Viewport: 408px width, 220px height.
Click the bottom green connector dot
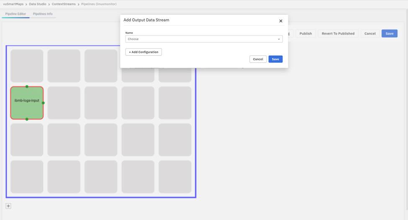(27, 119)
